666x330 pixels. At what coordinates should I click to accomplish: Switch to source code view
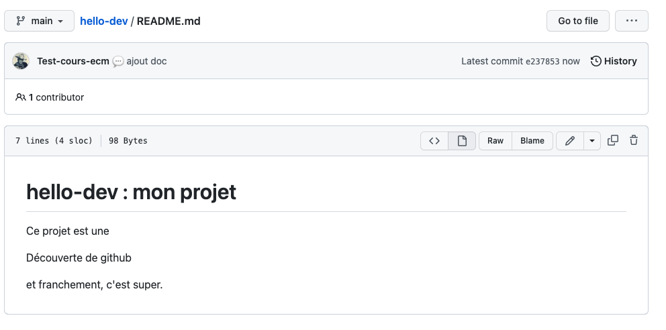(x=434, y=141)
